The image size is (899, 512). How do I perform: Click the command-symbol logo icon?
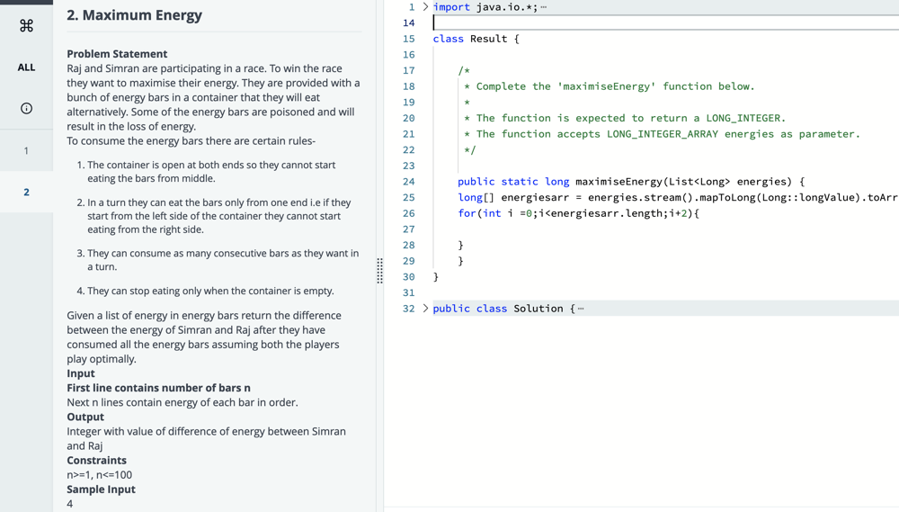pos(26,25)
